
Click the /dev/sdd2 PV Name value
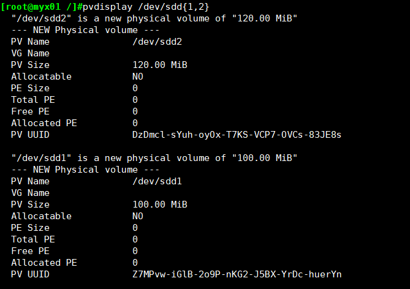(x=157, y=42)
